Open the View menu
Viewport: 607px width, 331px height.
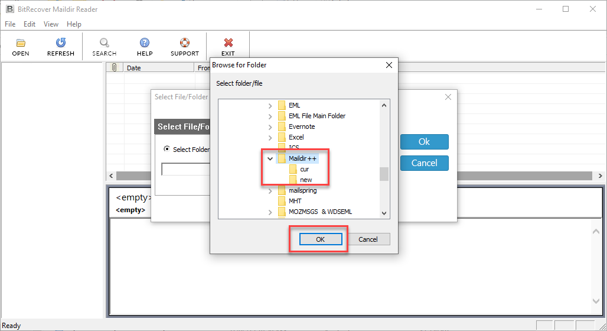coord(51,24)
